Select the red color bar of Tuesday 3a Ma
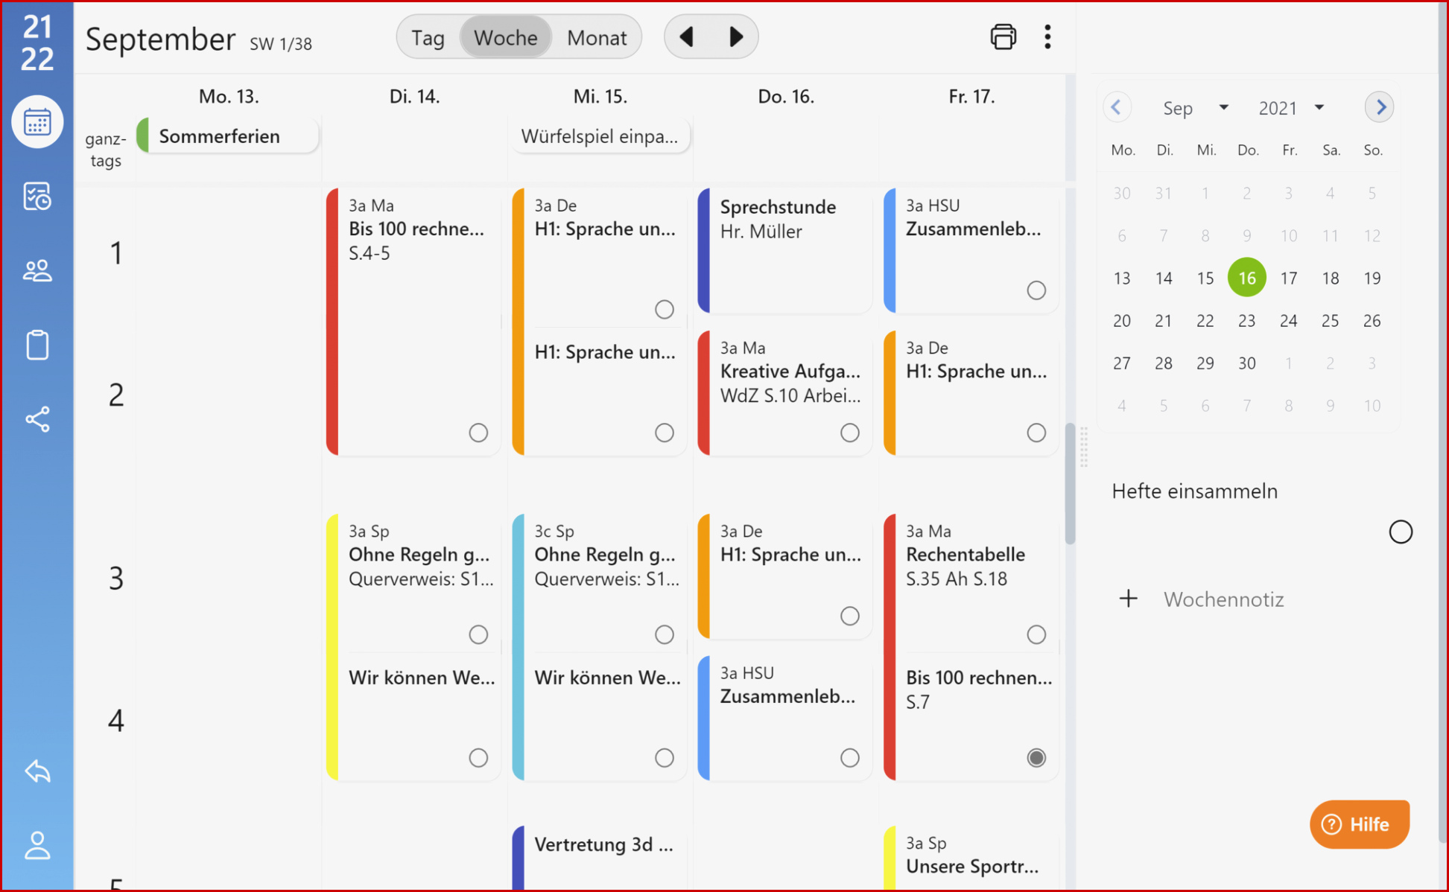The height and width of the screenshot is (892, 1449). [x=332, y=321]
